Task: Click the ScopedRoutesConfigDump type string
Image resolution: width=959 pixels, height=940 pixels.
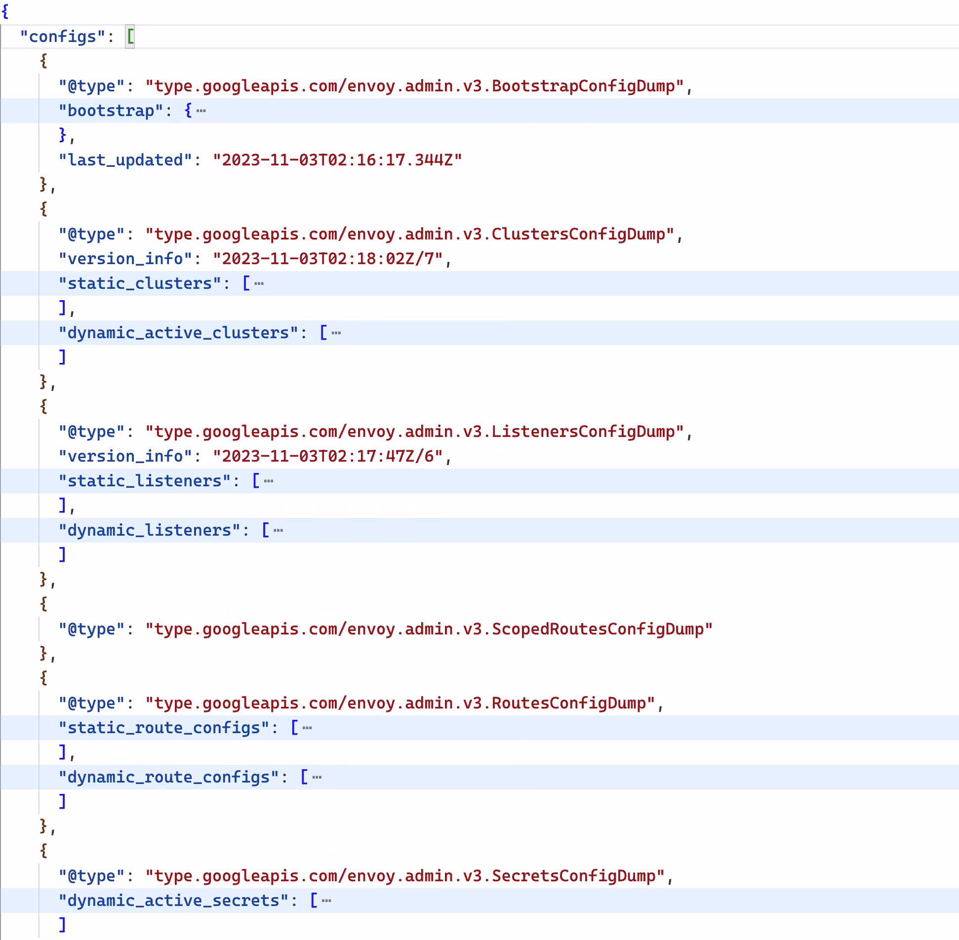Action: point(429,629)
